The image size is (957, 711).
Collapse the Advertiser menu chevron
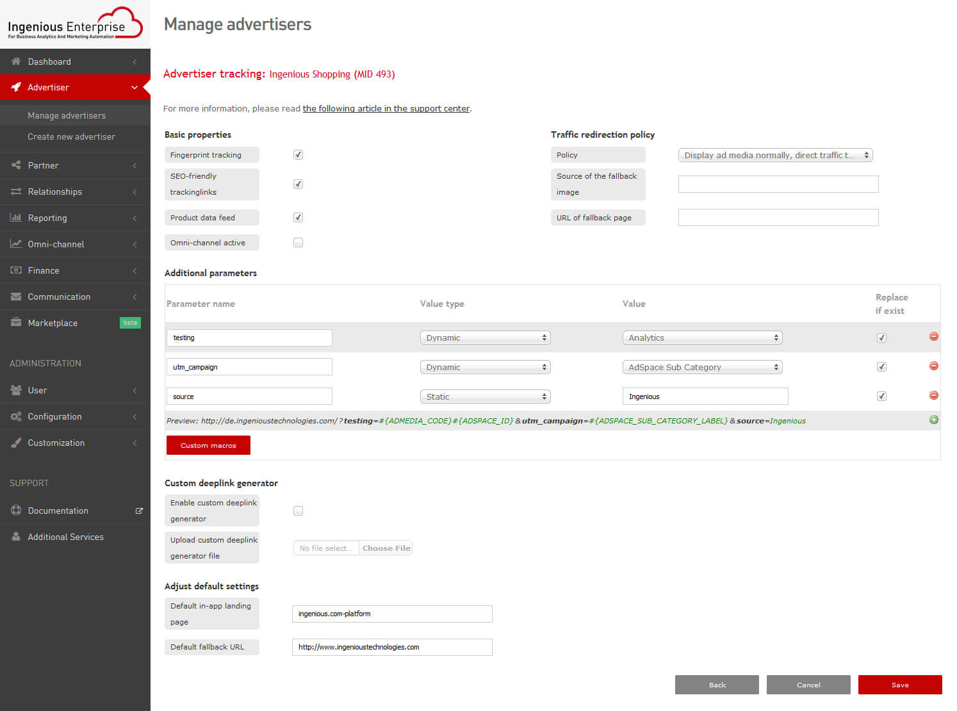(135, 87)
